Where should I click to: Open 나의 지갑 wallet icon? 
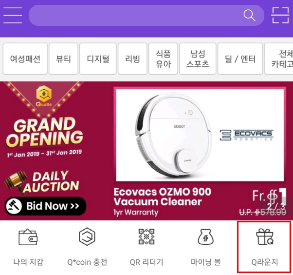pyautogui.click(x=28, y=237)
